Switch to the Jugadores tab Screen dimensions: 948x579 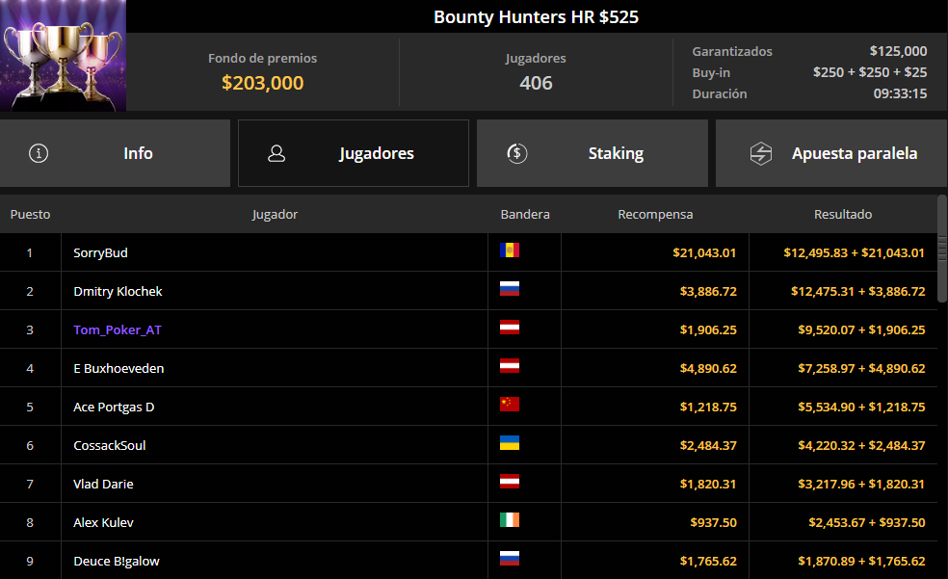[x=354, y=153]
